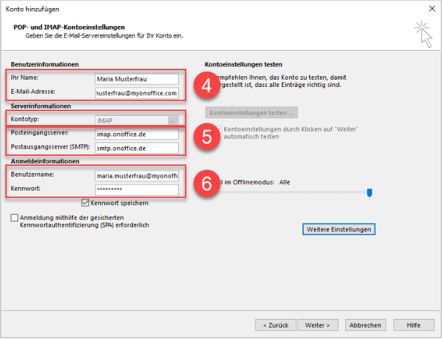Select the E-Mail-Adresse text field
This screenshot has width=442, height=339.
136,93
